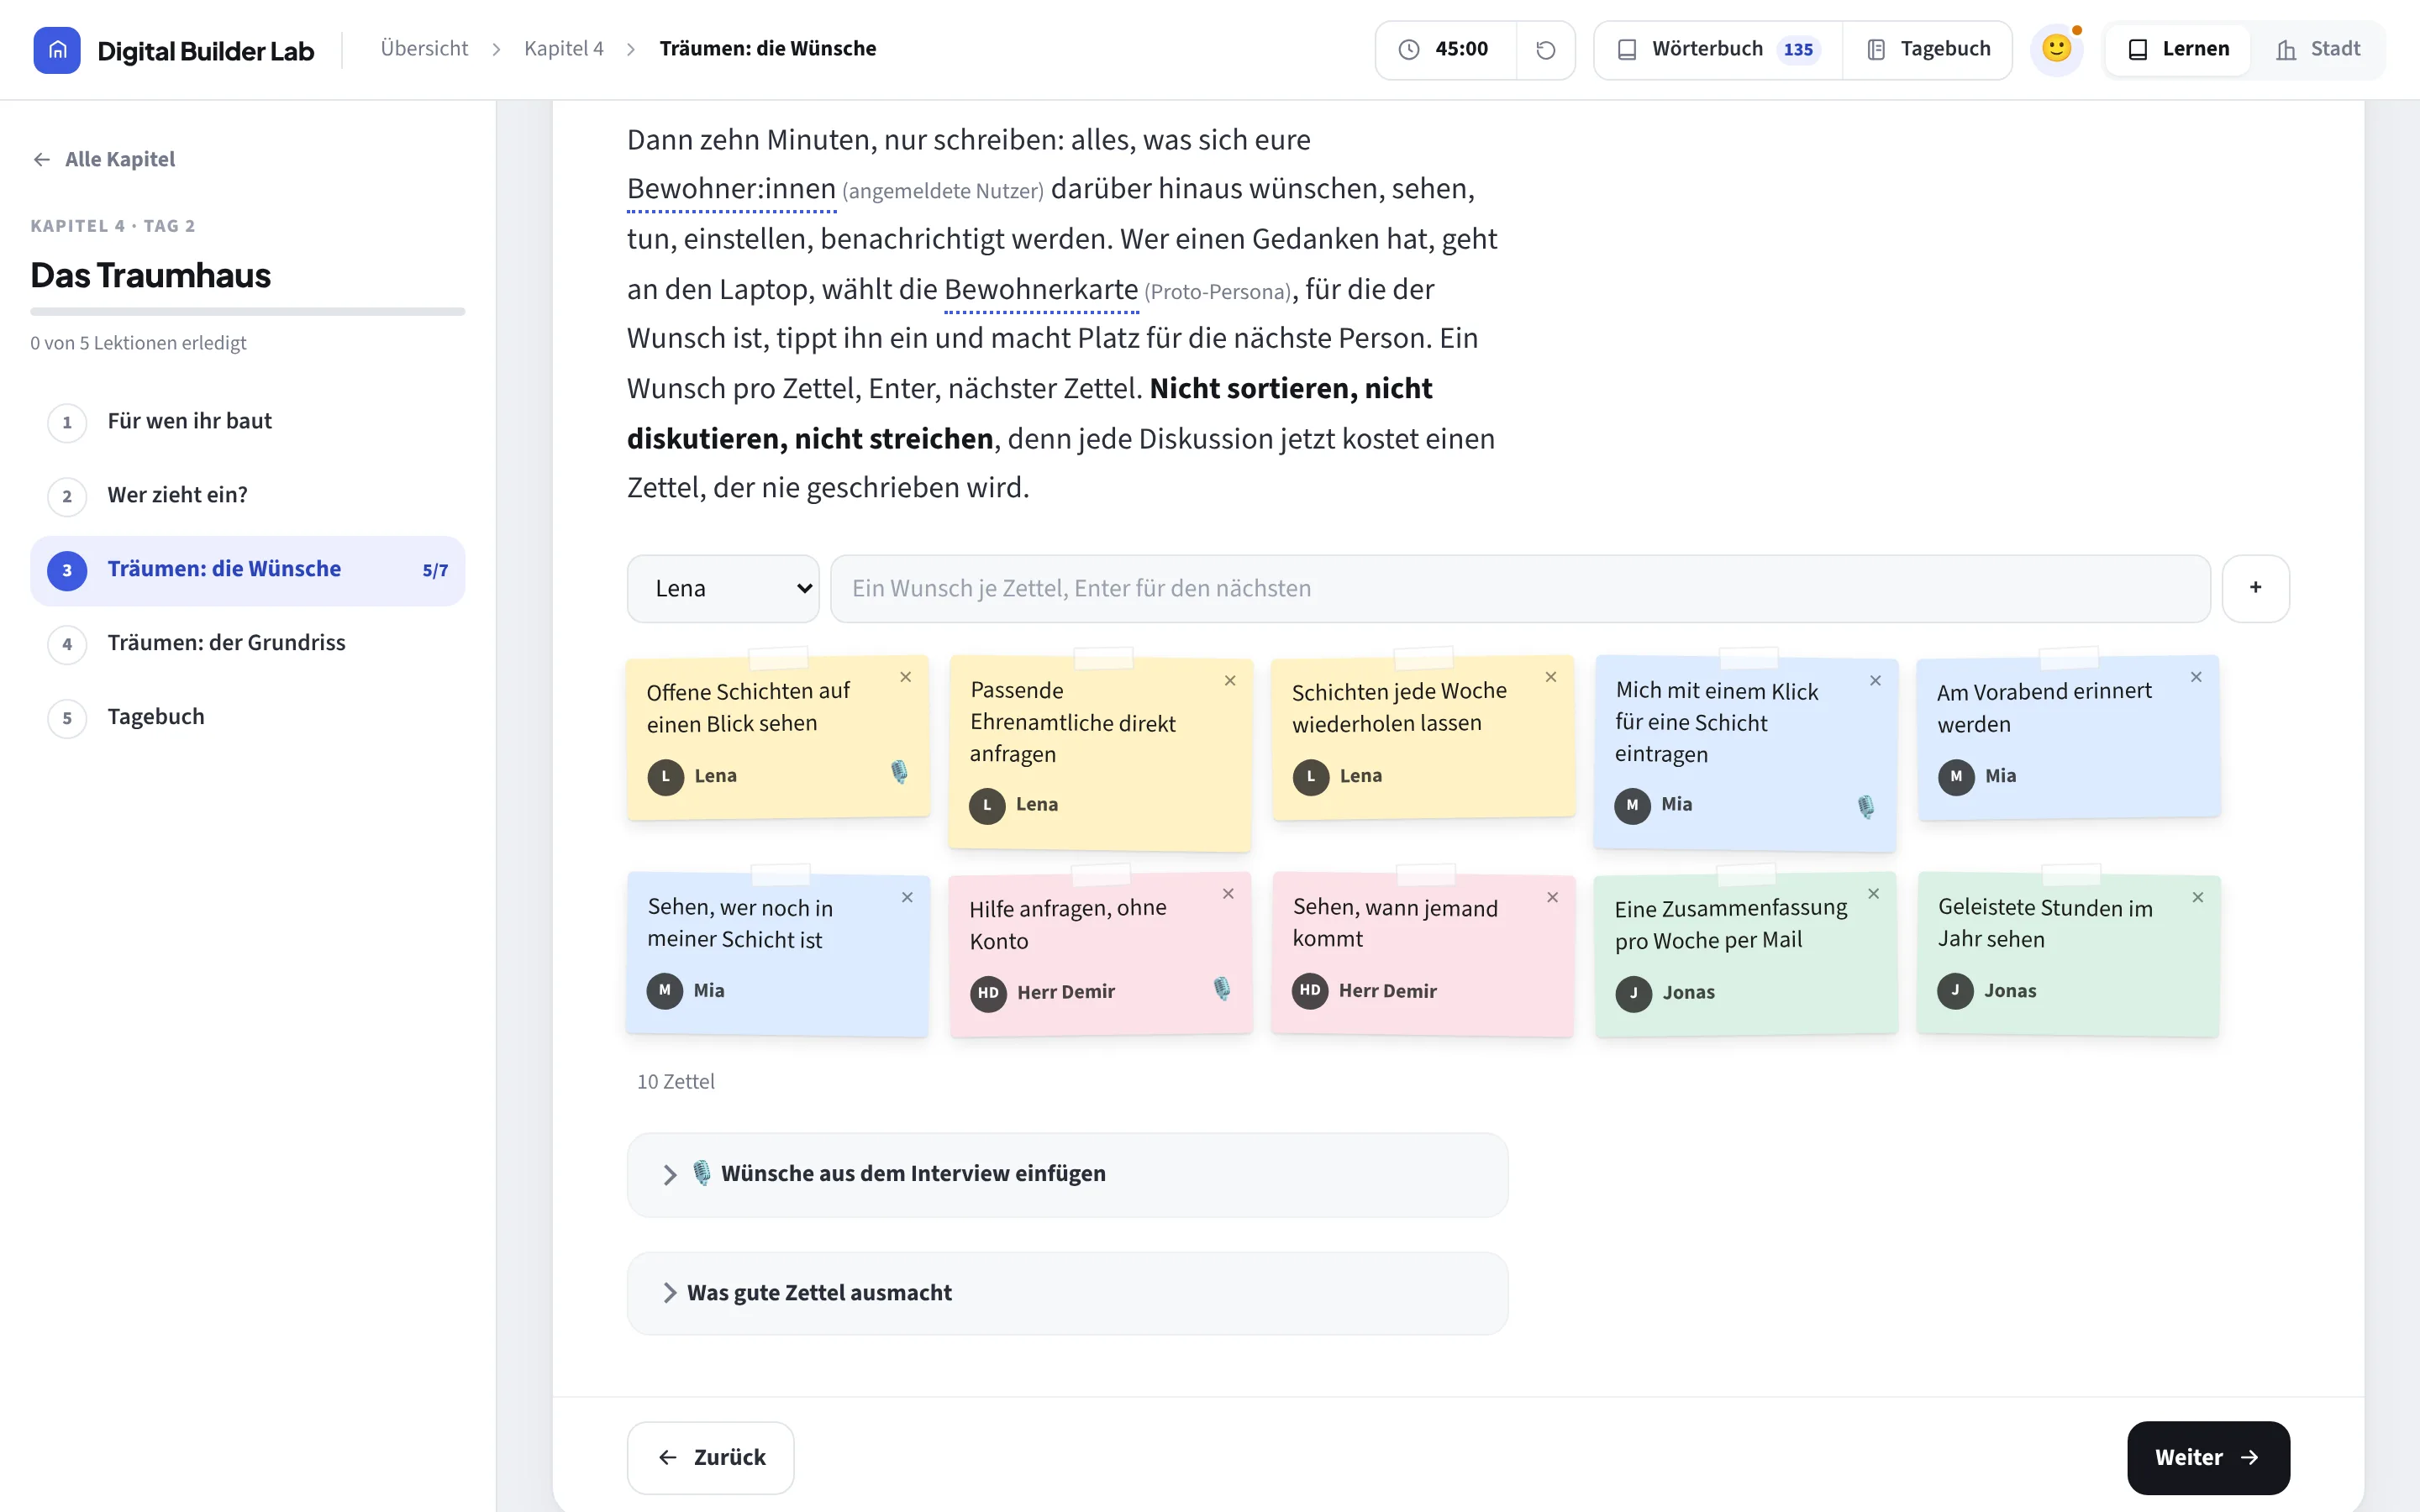Click the M avatar on Am Vorabend note
Screen dimensions: 2420x1512
pyautogui.click(x=1956, y=777)
